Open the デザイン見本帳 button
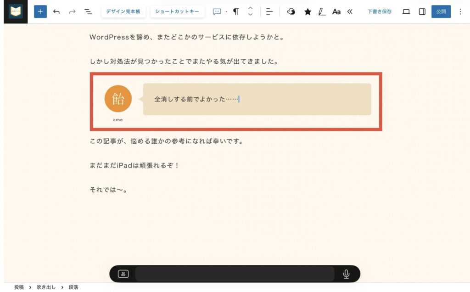 point(123,11)
